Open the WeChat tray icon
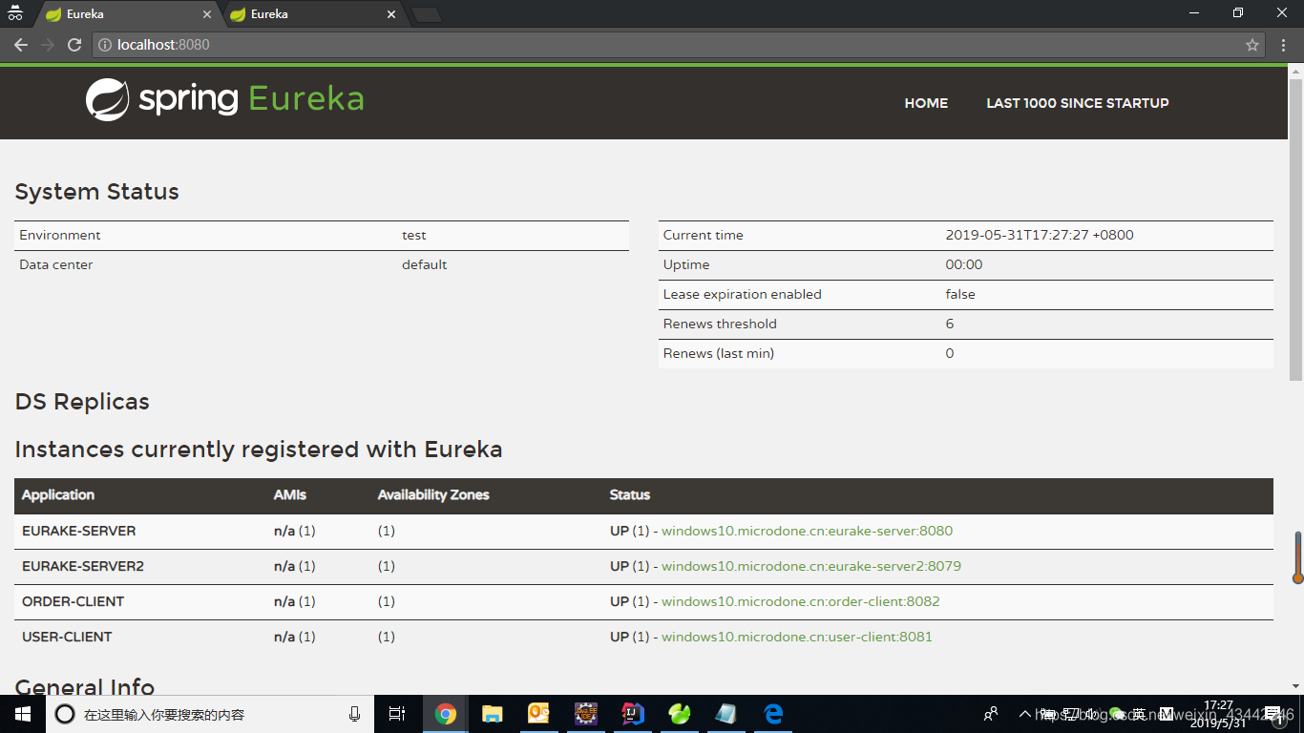 (x=1116, y=714)
